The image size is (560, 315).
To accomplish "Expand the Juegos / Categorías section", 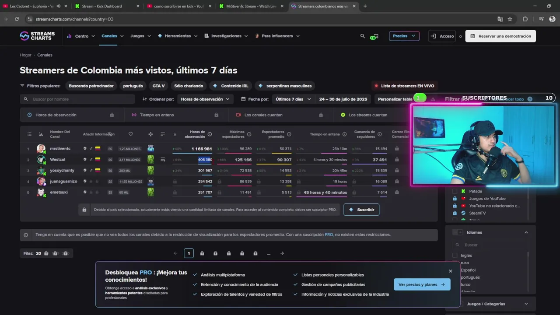I will (526, 304).
